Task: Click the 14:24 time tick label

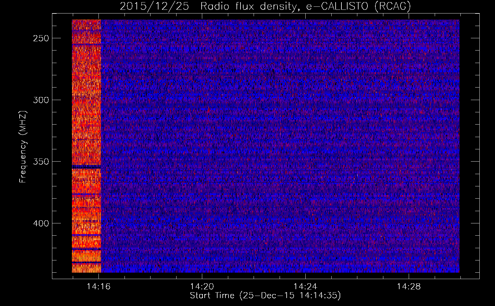Action: coord(305,287)
